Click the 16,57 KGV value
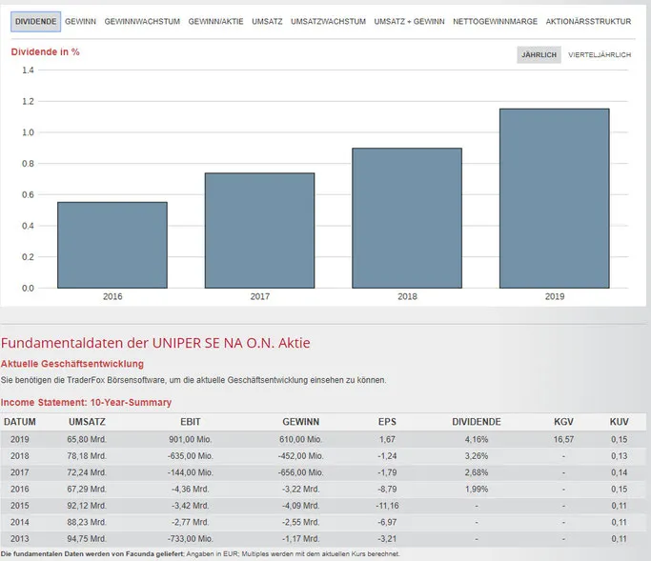This screenshot has height=561, width=651. [564, 439]
